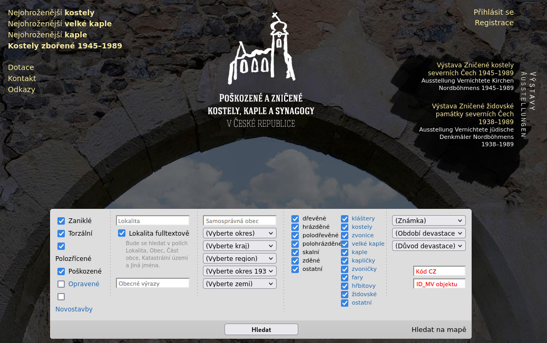Enable the Opravené checkbox

pyautogui.click(x=61, y=284)
